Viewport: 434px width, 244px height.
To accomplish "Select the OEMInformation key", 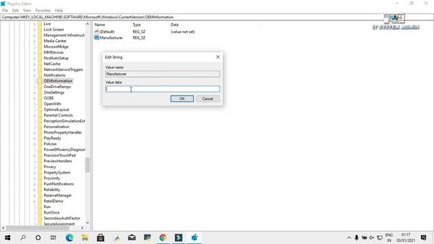I will (58, 81).
